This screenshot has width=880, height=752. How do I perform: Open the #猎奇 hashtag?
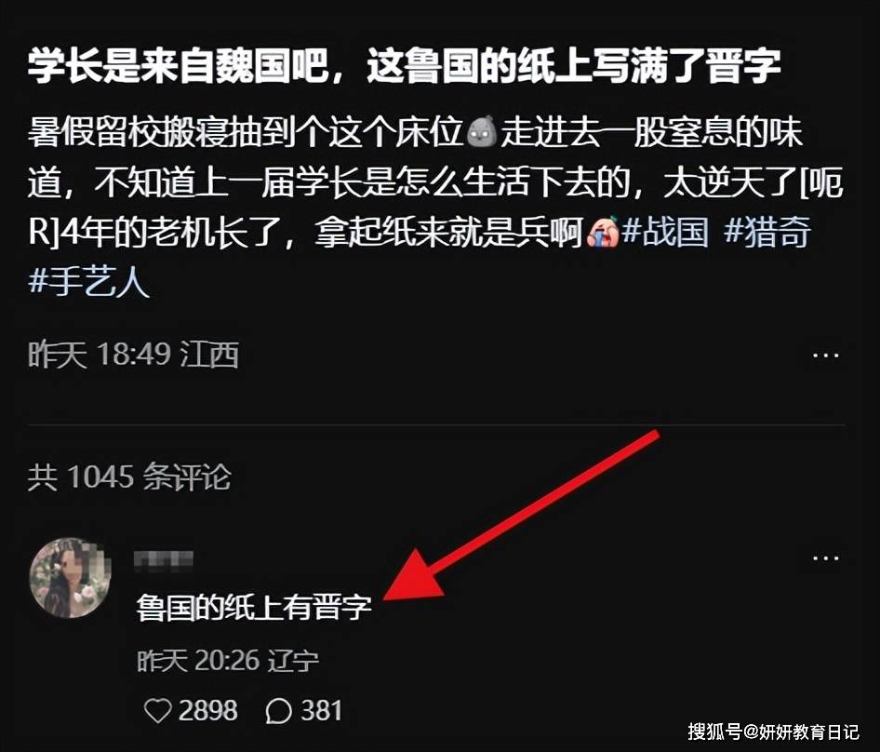[x=767, y=232]
